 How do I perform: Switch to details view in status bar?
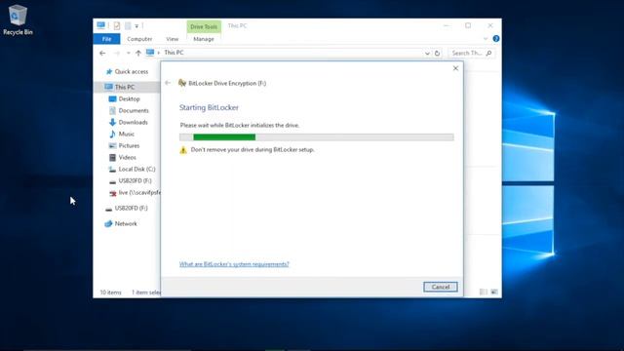click(x=484, y=292)
